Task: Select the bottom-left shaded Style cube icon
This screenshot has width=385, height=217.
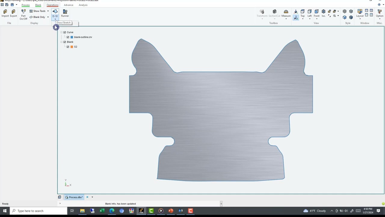Action: pos(345,17)
